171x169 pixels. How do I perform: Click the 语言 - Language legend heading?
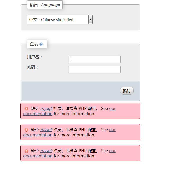point(45,5)
